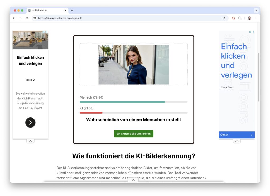The width and height of the screenshot is (270, 196).
Task: Minimize the window with yellow button
Action: tap(19, 11)
